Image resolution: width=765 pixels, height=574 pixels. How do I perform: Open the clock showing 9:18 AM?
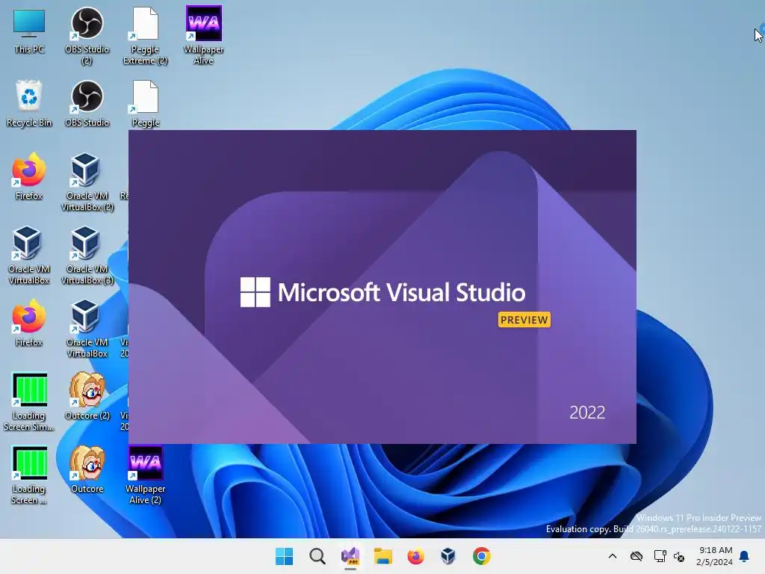[x=715, y=556]
